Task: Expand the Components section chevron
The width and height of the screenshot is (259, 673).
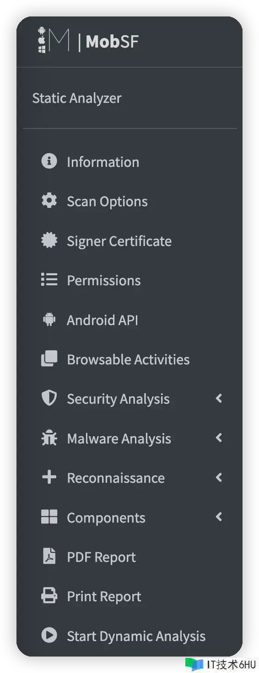Action: tap(219, 517)
